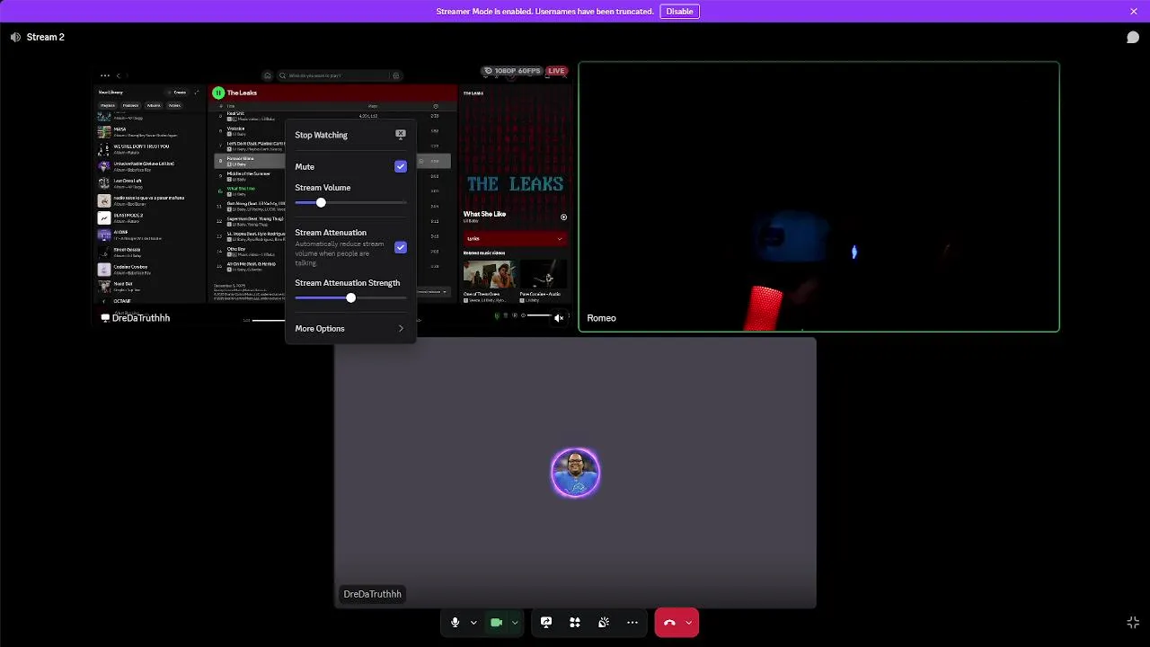Click the green pause button beside The Leaks
This screenshot has height=647, width=1150.
coord(218,93)
